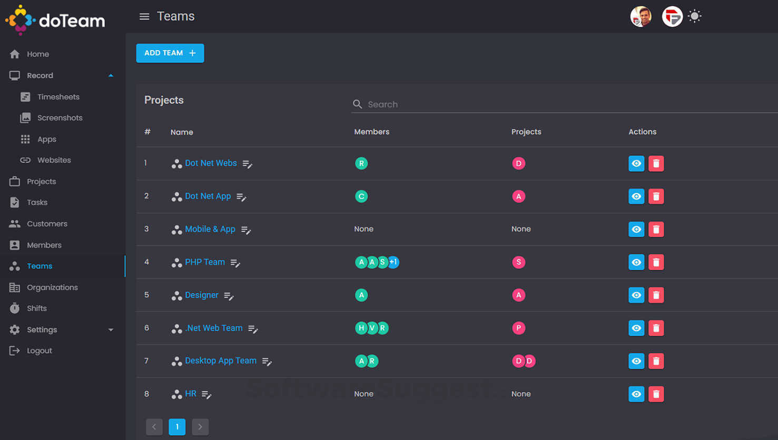Screen dimensions: 778x440
Task: Click edit icon next to Desktop App Team
Action: [267, 362]
